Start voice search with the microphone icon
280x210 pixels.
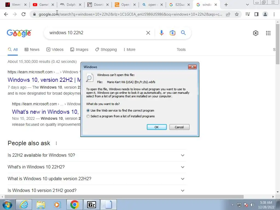[161, 33]
